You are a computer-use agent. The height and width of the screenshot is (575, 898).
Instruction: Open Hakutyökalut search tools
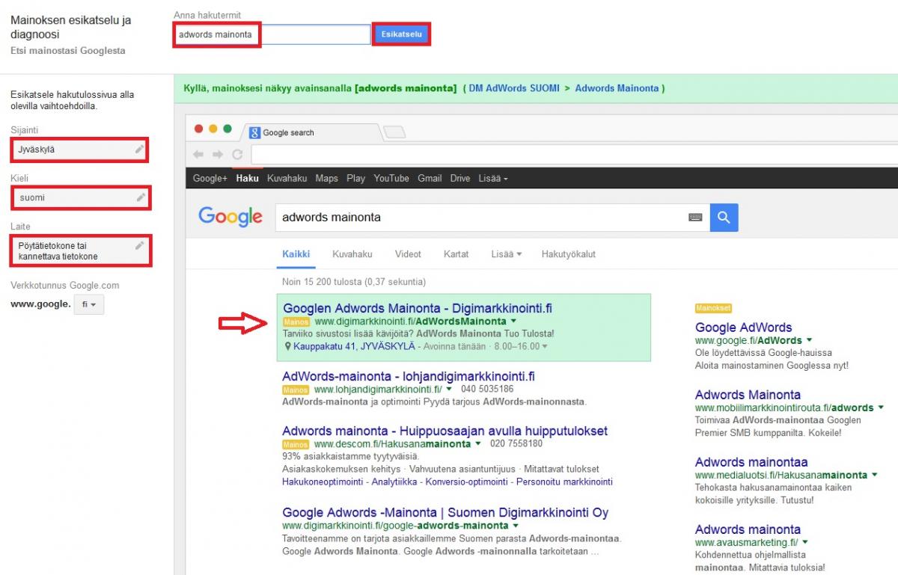tap(569, 254)
